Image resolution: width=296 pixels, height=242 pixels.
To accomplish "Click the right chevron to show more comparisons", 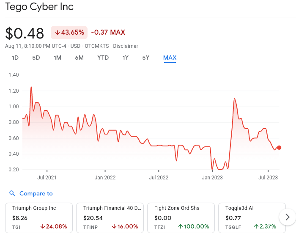I will click(288, 217).
